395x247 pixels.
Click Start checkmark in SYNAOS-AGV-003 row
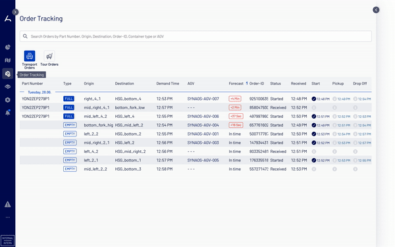[314, 143]
